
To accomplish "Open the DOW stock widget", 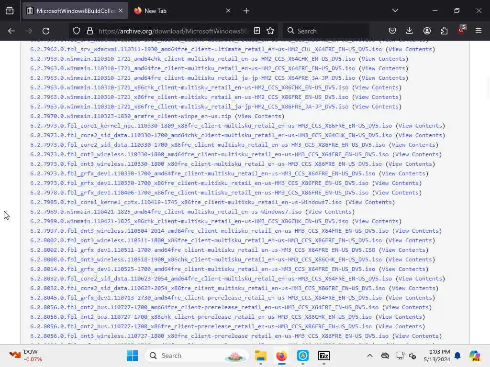I will click(25, 356).
